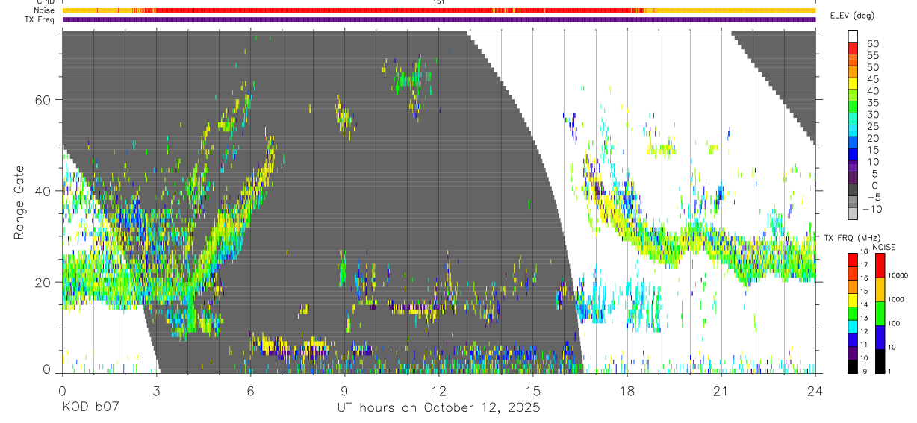Click the '1000' label on the NOISE scale
Screen dimensions: 917x423
tap(896, 299)
